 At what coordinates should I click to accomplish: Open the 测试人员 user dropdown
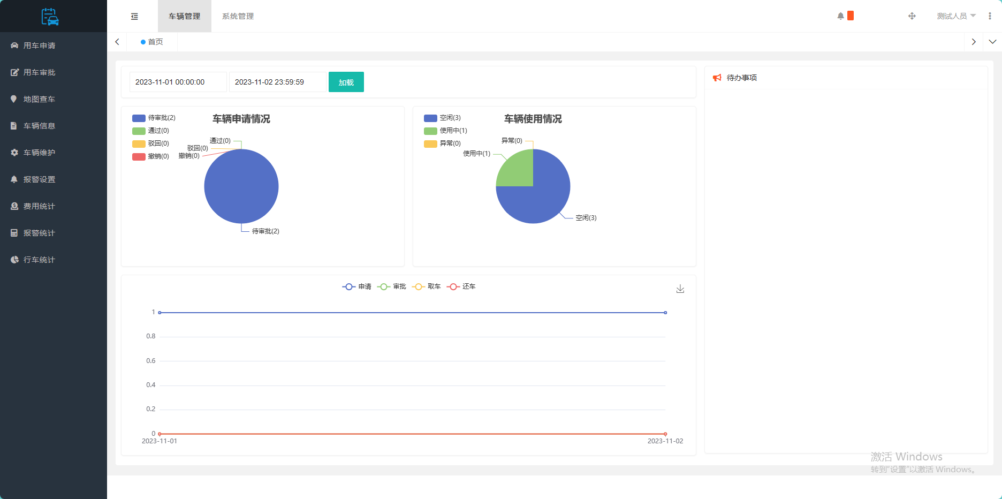coord(956,16)
